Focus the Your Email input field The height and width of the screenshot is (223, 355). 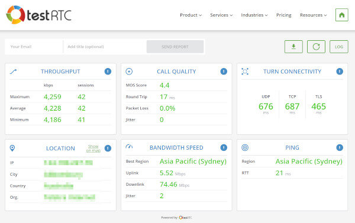34,47
